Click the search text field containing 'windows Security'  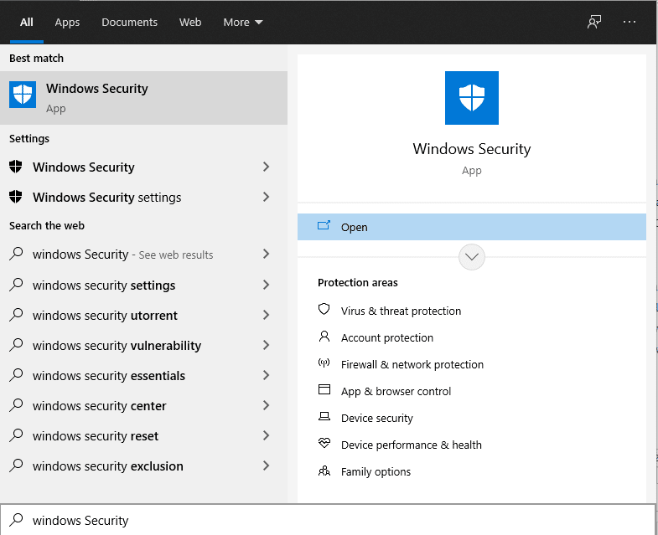click(x=328, y=519)
